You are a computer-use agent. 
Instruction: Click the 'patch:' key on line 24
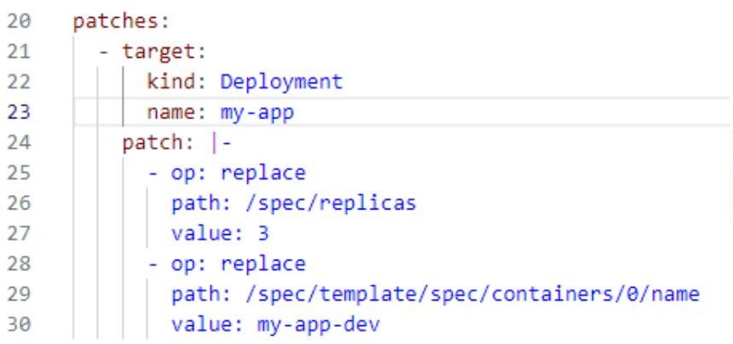[x=158, y=143]
